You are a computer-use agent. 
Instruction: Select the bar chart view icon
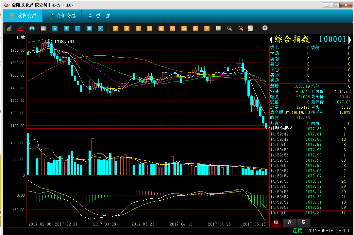click(9, 28)
